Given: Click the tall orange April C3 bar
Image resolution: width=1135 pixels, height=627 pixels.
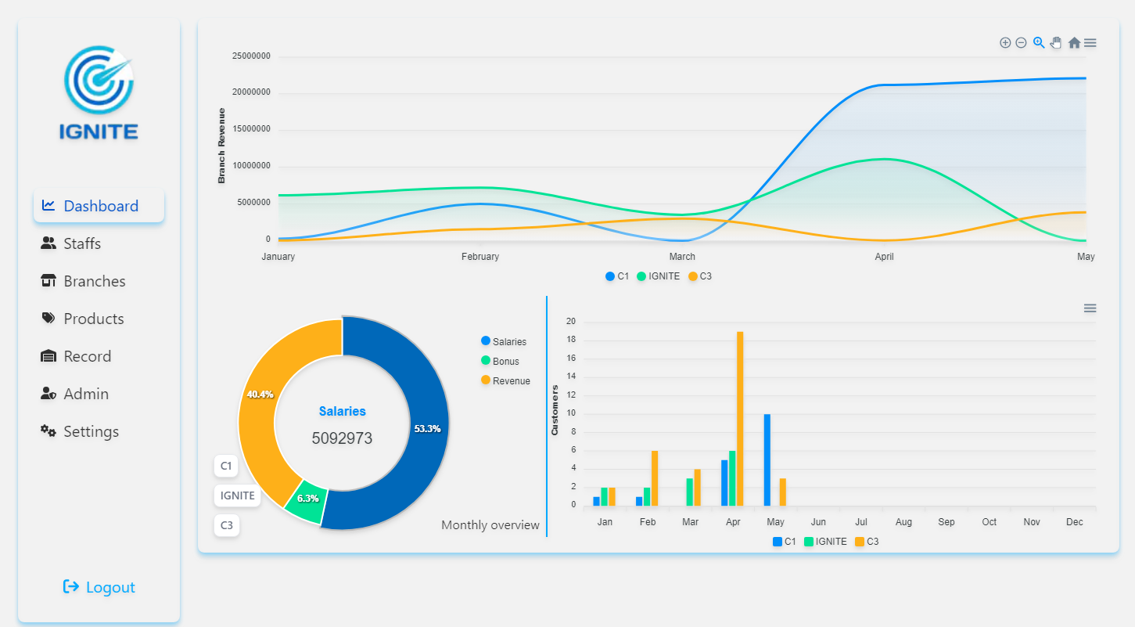Looking at the screenshot, I should pyautogui.click(x=740, y=419).
